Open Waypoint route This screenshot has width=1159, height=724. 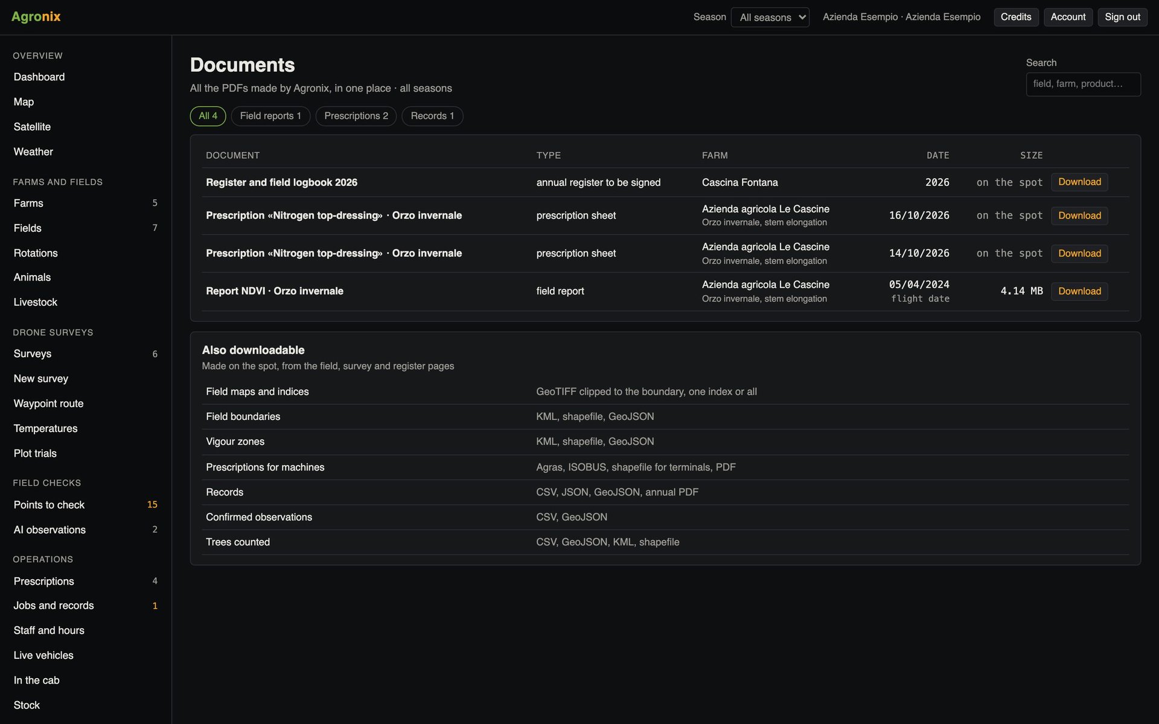[86, 404]
